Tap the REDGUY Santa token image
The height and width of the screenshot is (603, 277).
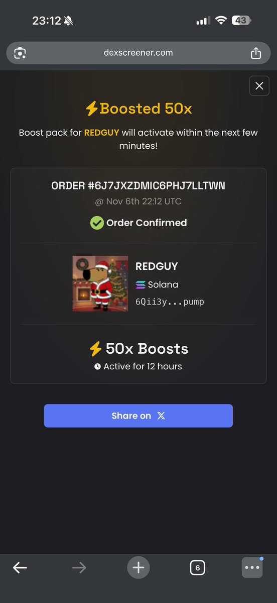point(100,283)
